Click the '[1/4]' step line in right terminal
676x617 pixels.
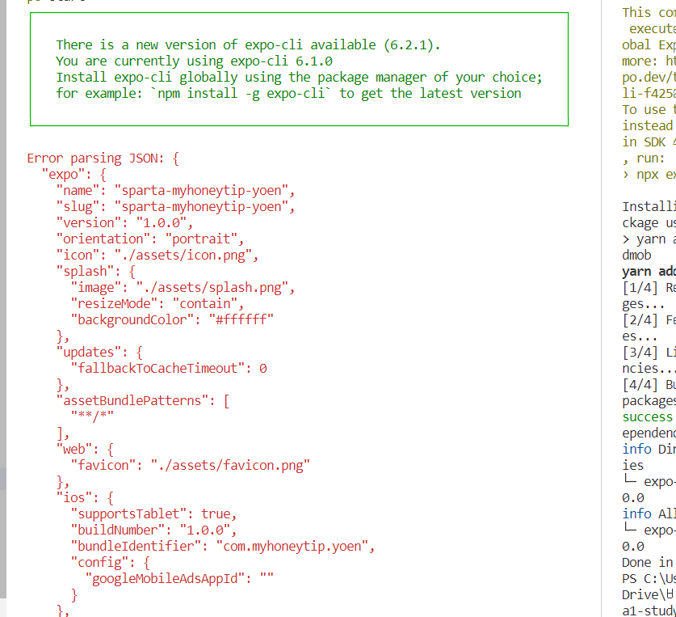649,288
